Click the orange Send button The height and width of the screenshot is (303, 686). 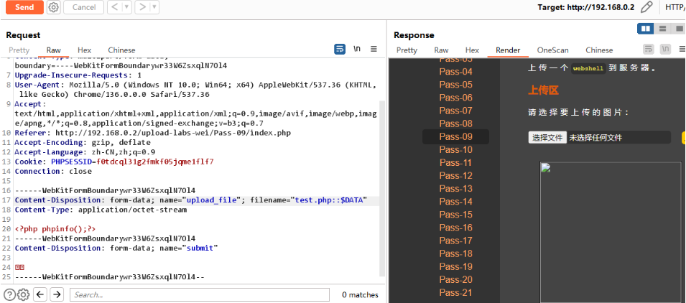(24, 7)
